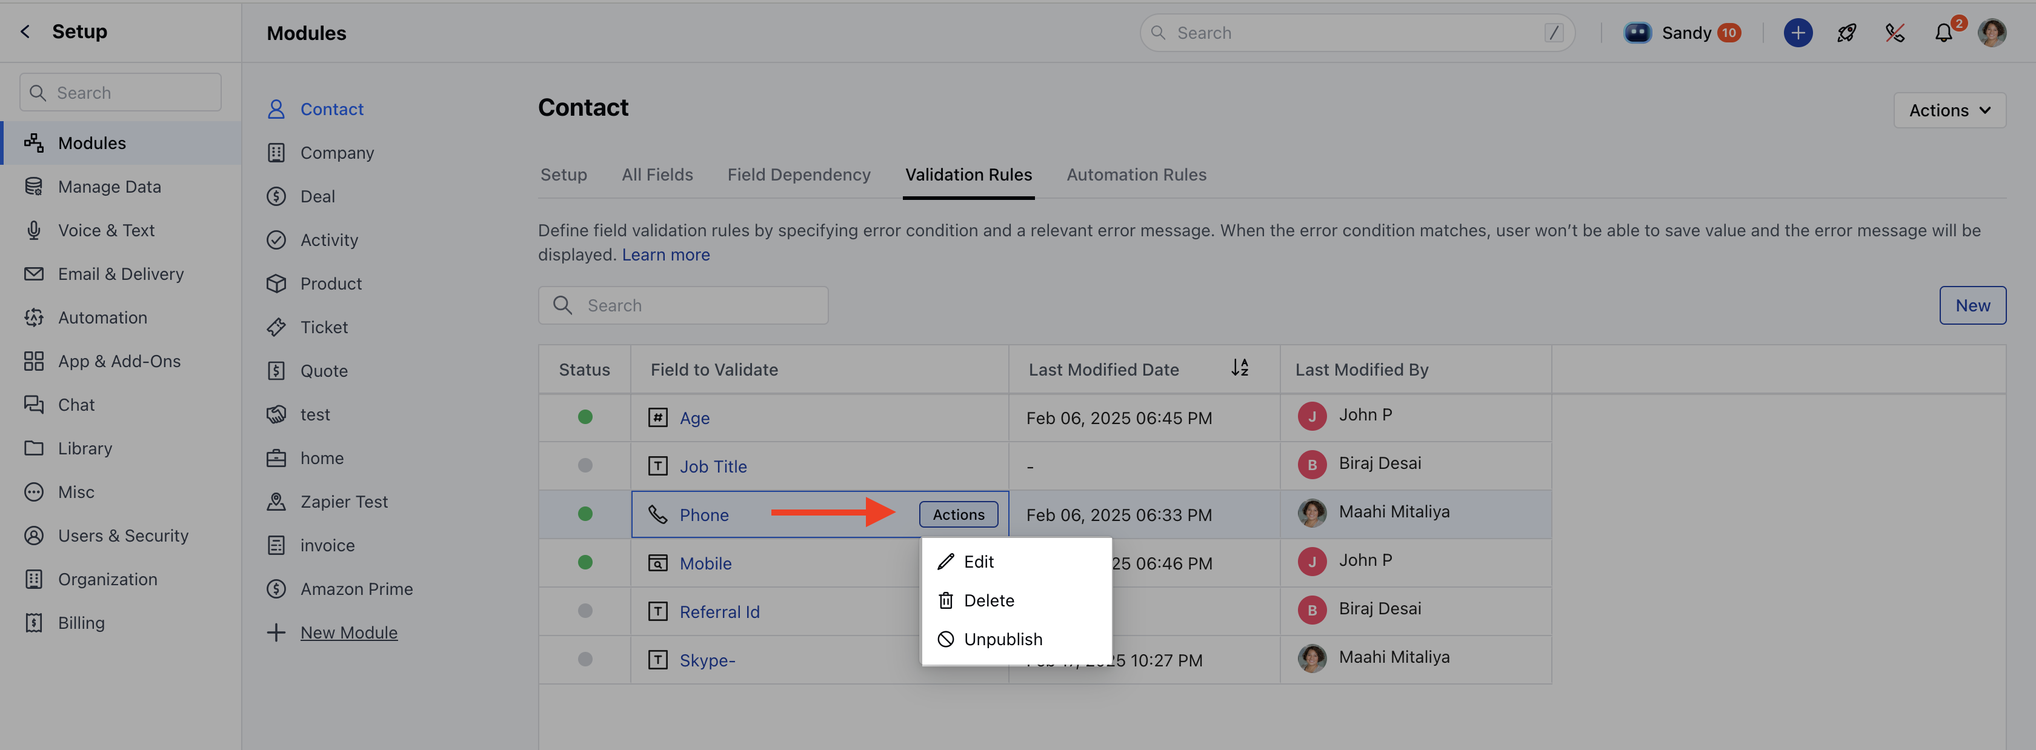
Task: Click the blue plus quick-add icon
Action: click(x=1797, y=32)
